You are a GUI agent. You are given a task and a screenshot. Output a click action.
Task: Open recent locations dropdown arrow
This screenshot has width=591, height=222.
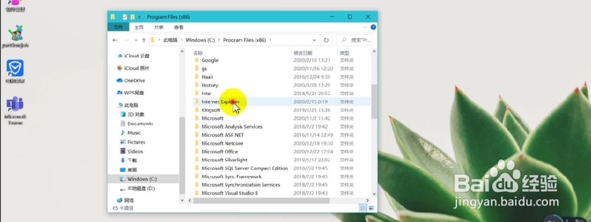click(x=135, y=40)
